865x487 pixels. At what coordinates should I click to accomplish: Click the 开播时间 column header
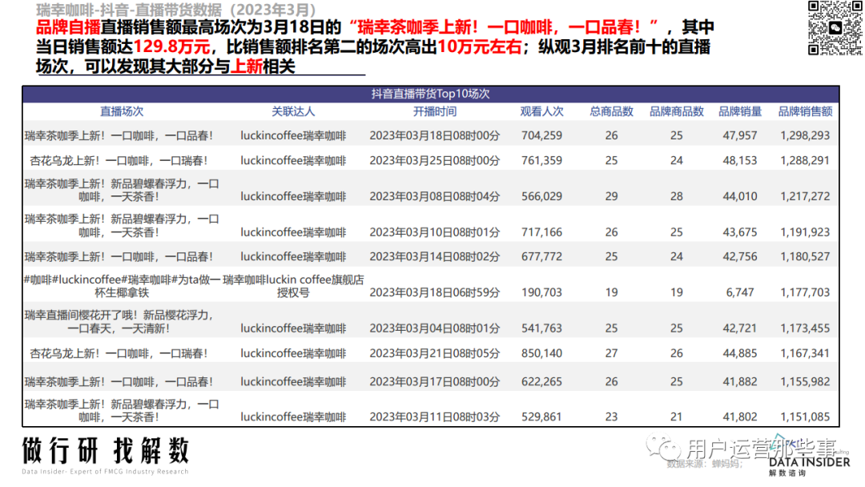click(x=435, y=111)
